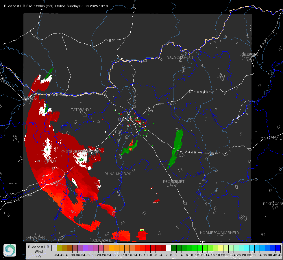Pick the light gray swatch at the legend's start
Image resolution: width=283 pixels, height=260 pixels.
tap(54, 248)
